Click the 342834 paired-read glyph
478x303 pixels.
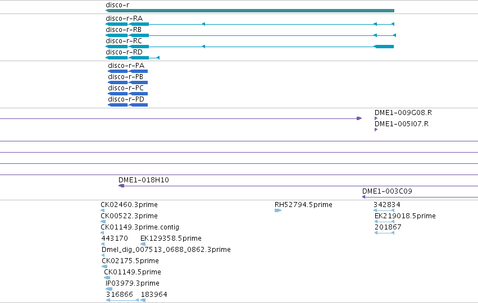pos(384,210)
